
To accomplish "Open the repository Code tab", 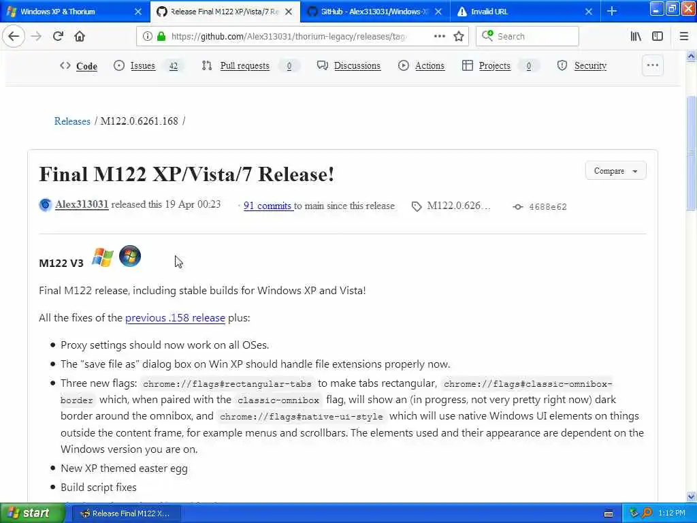I will pos(78,66).
